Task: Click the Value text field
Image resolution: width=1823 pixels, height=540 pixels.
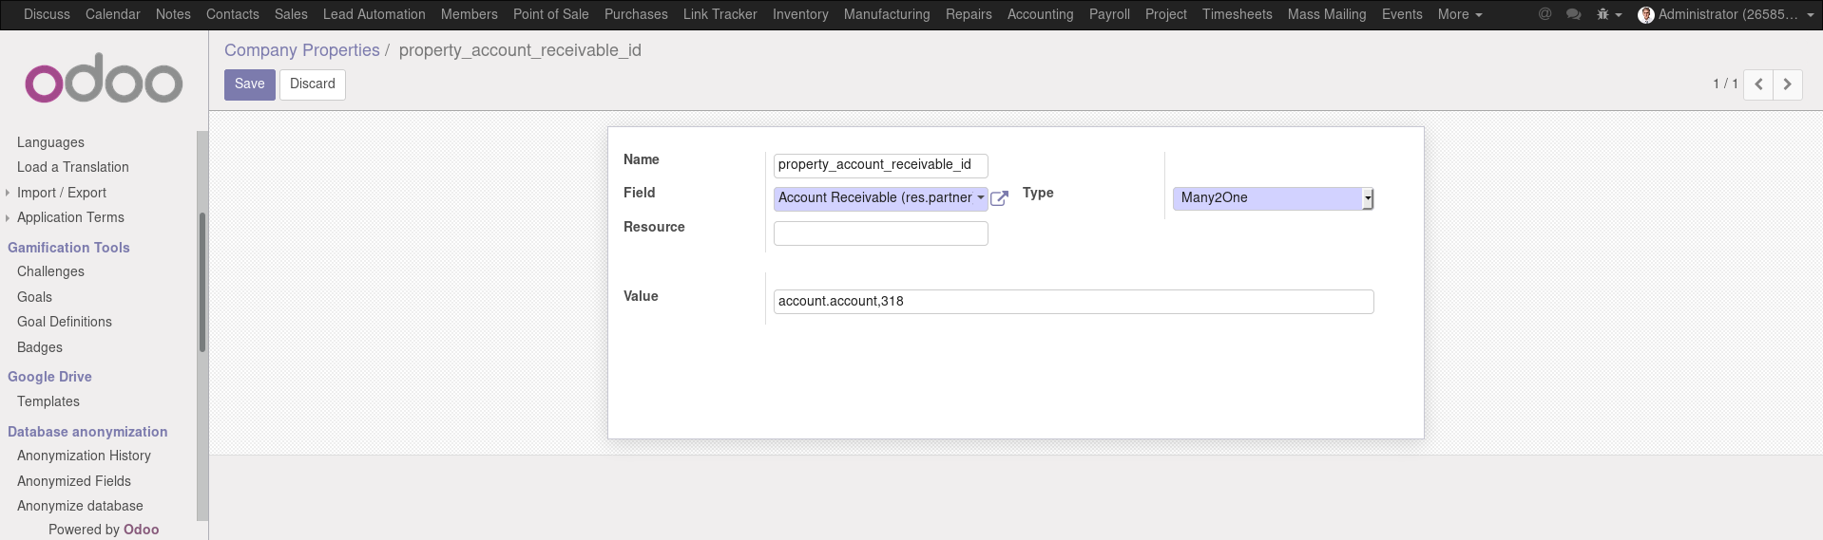Action: (1073, 302)
